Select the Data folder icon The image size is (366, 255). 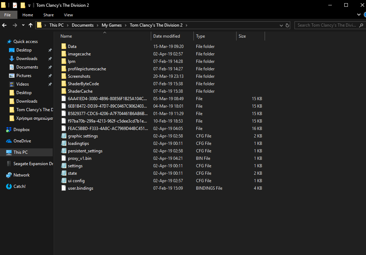pyautogui.click(x=64, y=47)
